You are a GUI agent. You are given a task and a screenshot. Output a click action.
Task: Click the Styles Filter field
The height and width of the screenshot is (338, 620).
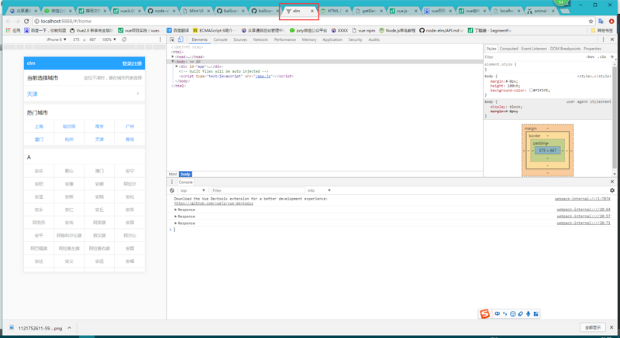534,56
